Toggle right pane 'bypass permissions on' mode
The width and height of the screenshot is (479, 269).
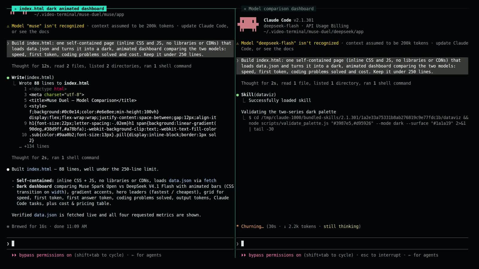click(275, 255)
